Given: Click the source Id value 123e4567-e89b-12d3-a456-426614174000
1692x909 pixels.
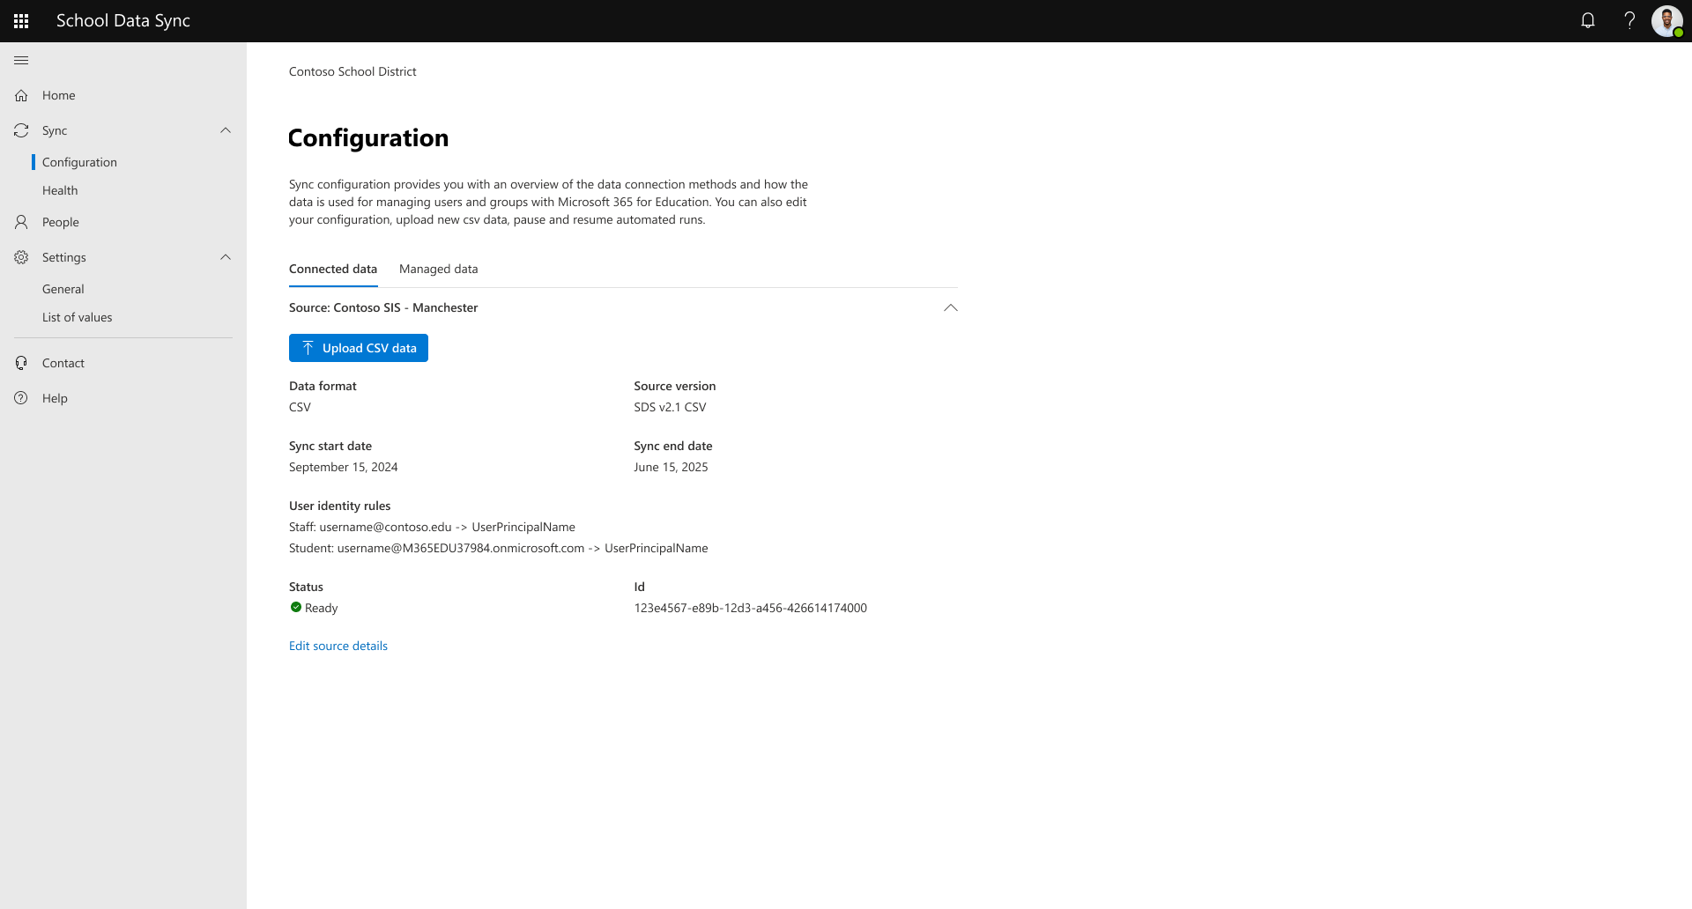Looking at the screenshot, I should pos(751,608).
